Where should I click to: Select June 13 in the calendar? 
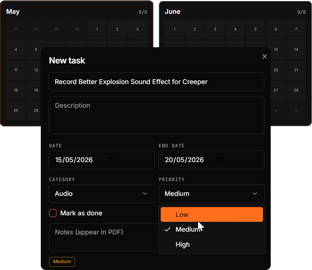tap(276, 49)
